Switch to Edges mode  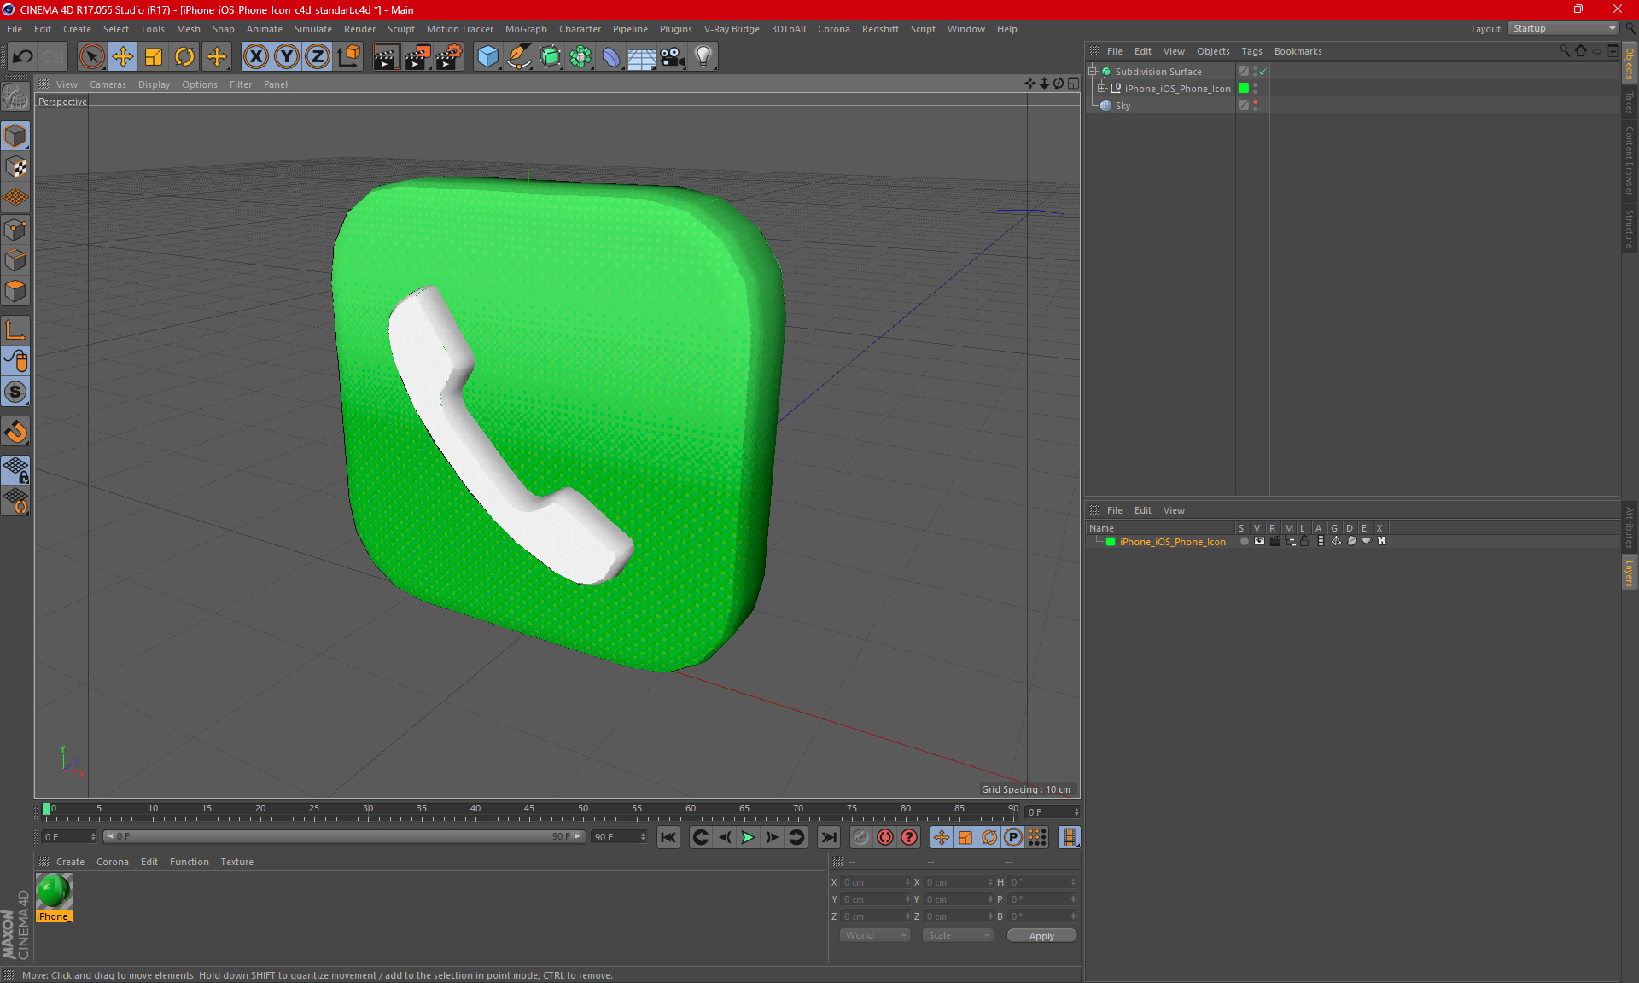coord(15,260)
